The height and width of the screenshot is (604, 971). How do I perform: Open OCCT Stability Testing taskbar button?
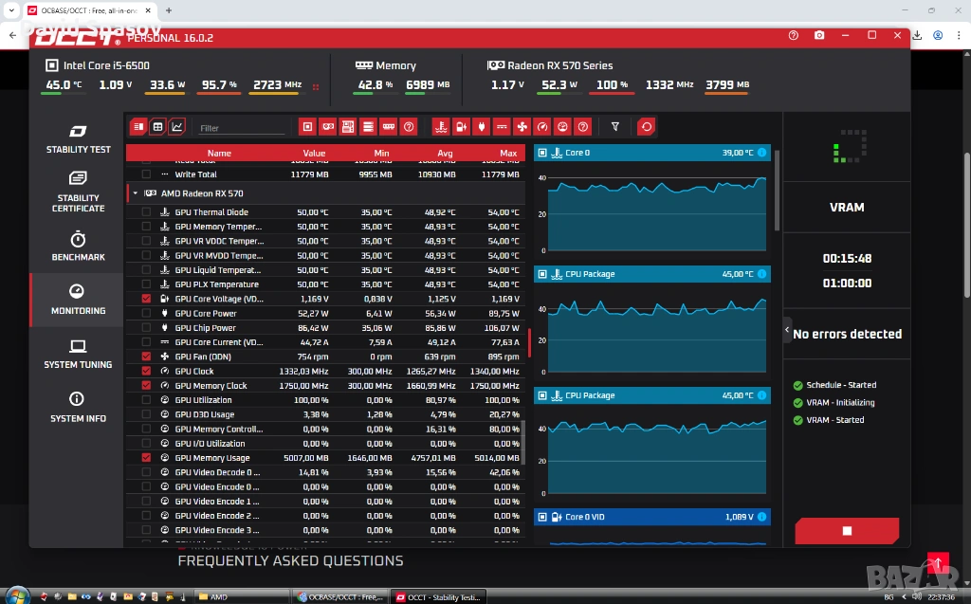pyautogui.click(x=440, y=596)
